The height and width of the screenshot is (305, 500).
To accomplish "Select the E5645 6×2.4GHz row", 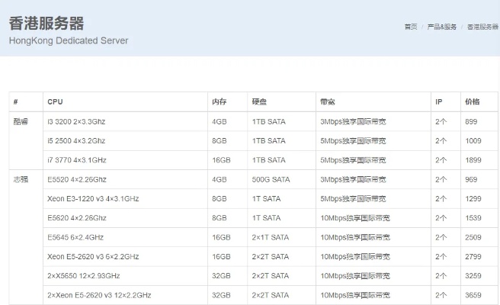I will (271, 237).
